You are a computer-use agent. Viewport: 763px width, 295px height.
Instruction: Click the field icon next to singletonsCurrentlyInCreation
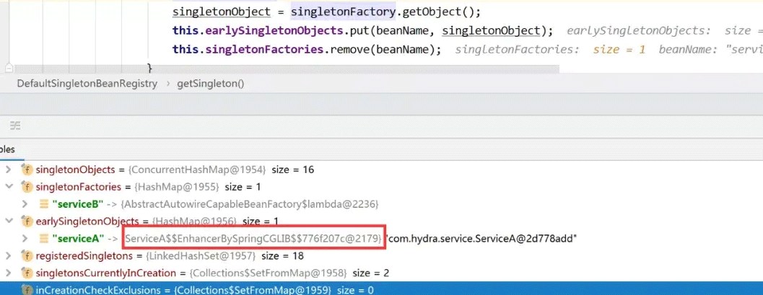pos(27,273)
